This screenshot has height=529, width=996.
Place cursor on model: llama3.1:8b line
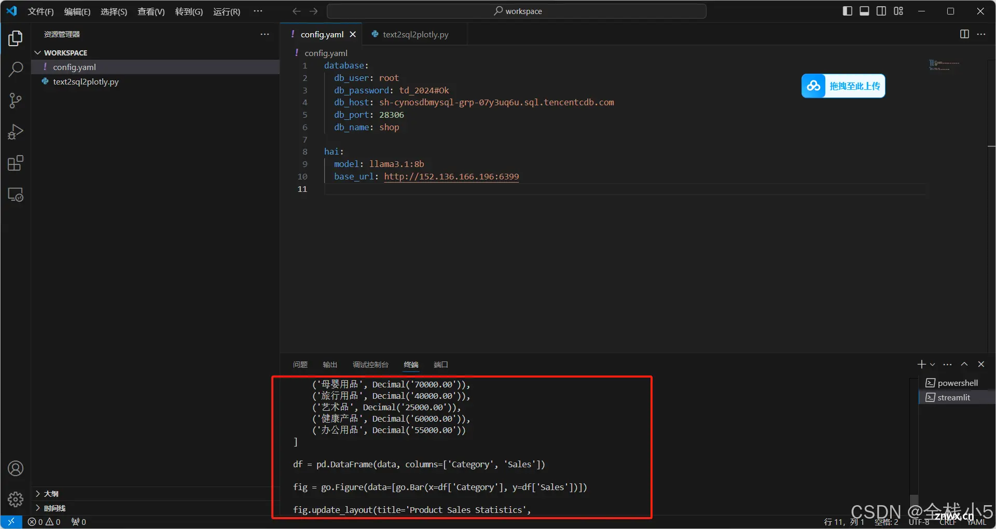tap(379, 164)
